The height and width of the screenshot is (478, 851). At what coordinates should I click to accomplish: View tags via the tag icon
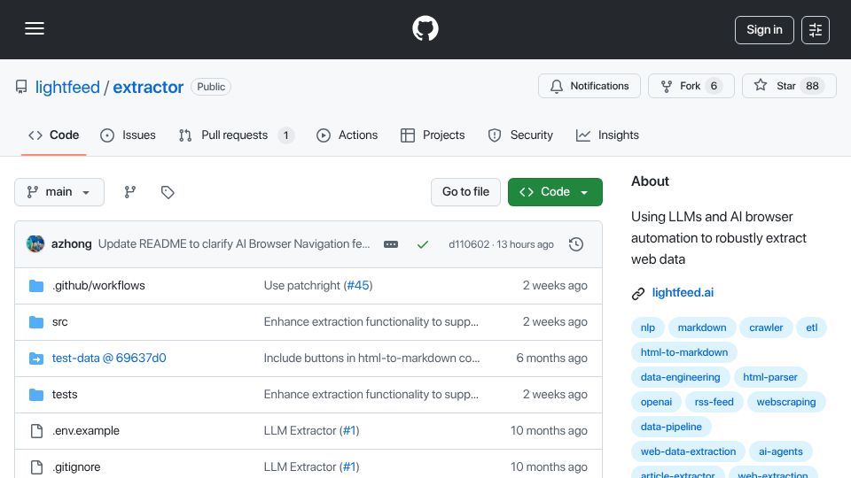[168, 192]
